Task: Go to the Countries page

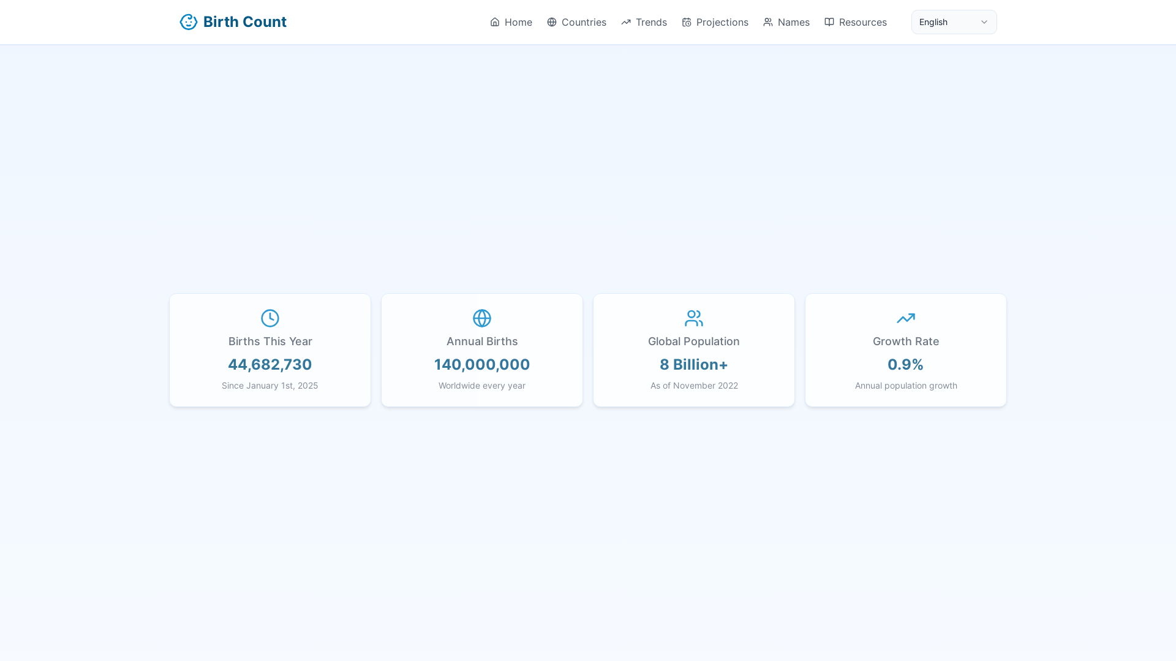Action: coord(583,22)
